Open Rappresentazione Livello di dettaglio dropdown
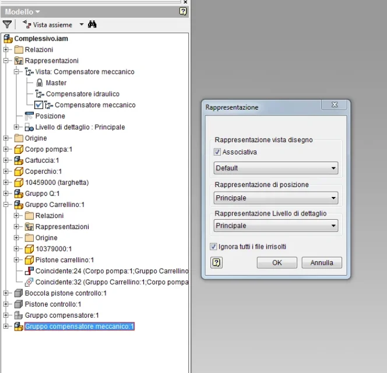The height and width of the screenshot is (373, 387). (x=276, y=226)
